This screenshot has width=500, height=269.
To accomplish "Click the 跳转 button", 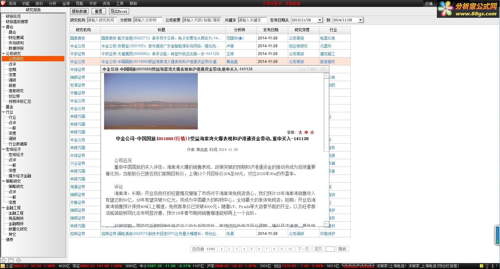I will 342,249.
